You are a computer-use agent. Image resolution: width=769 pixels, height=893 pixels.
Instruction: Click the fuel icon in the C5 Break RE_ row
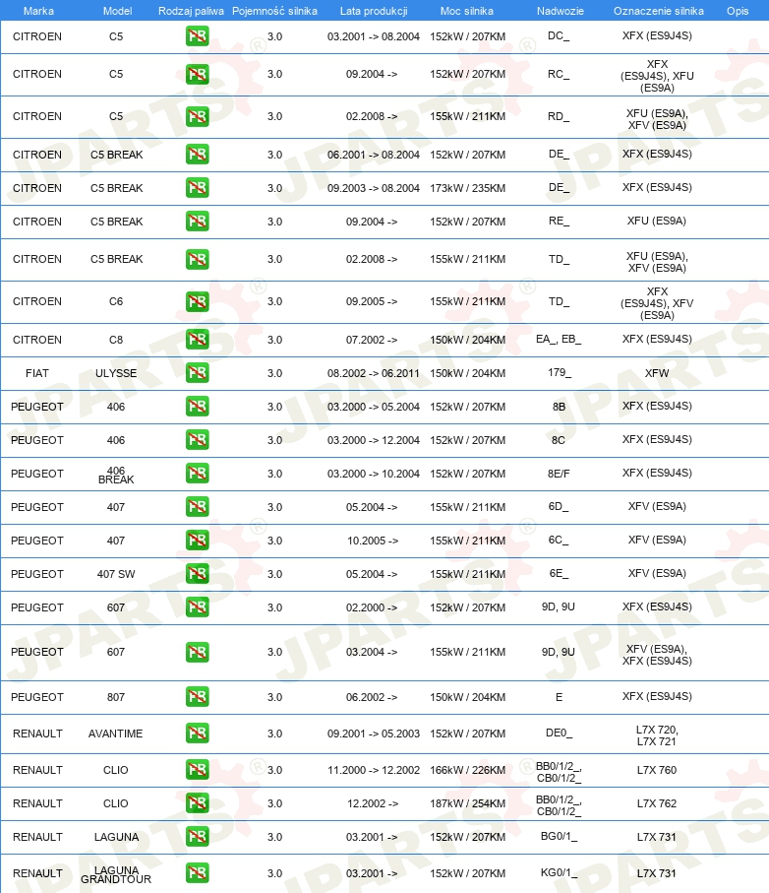pos(198,221)
